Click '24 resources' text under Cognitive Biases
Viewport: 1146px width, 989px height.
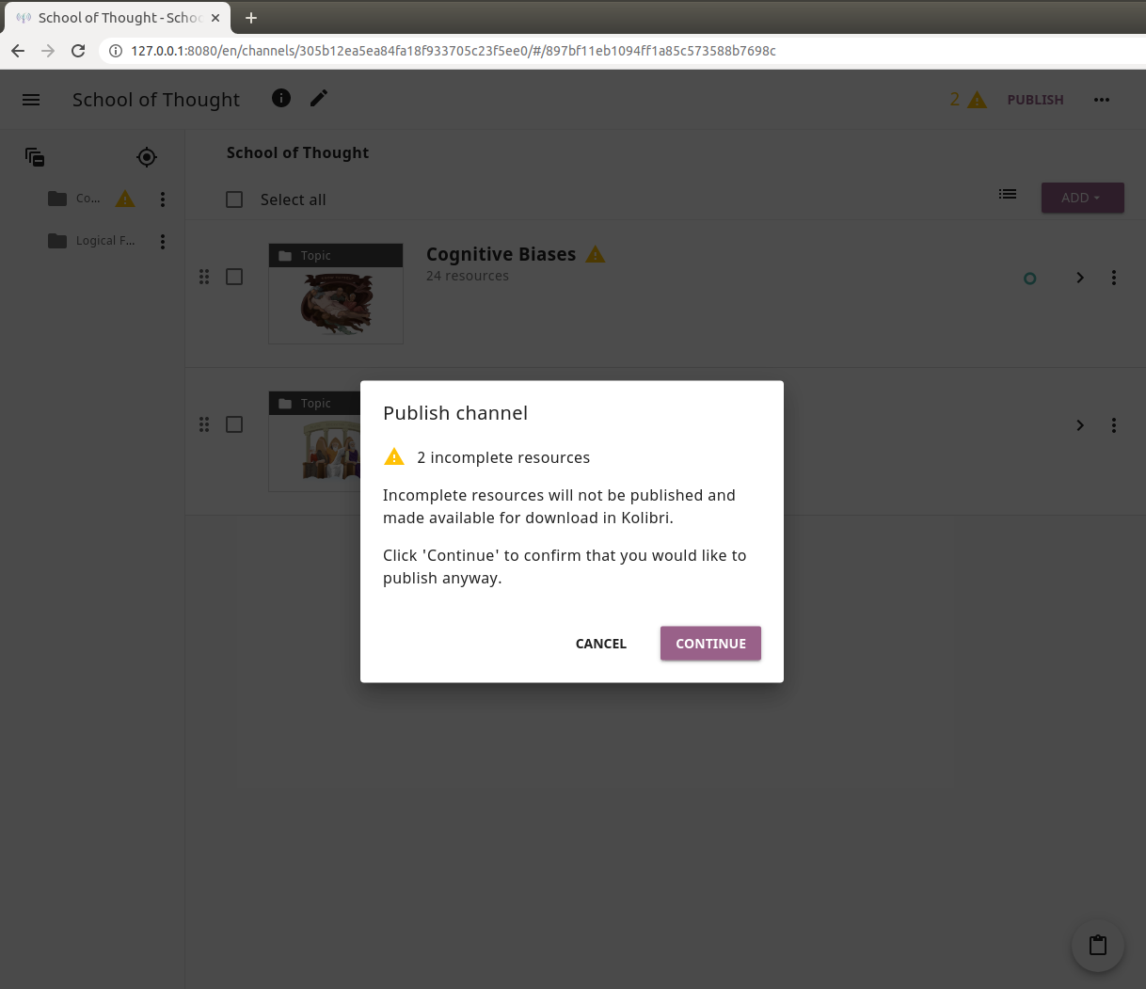click(468, 276)
